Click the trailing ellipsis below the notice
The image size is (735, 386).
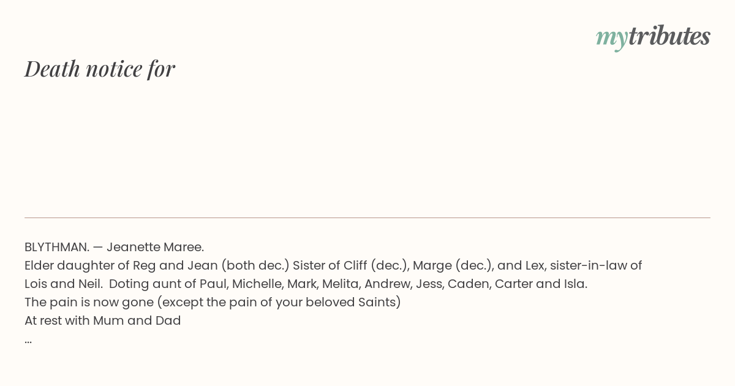tap(28, 341)
